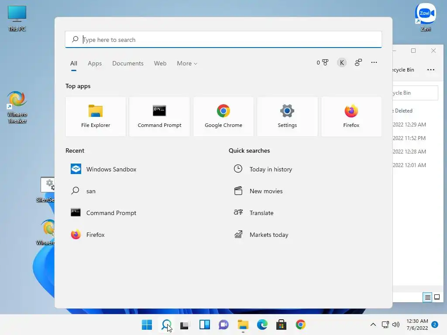
Task: Launch Firefox tile in Top apps
Action: [x=351, y=116]
